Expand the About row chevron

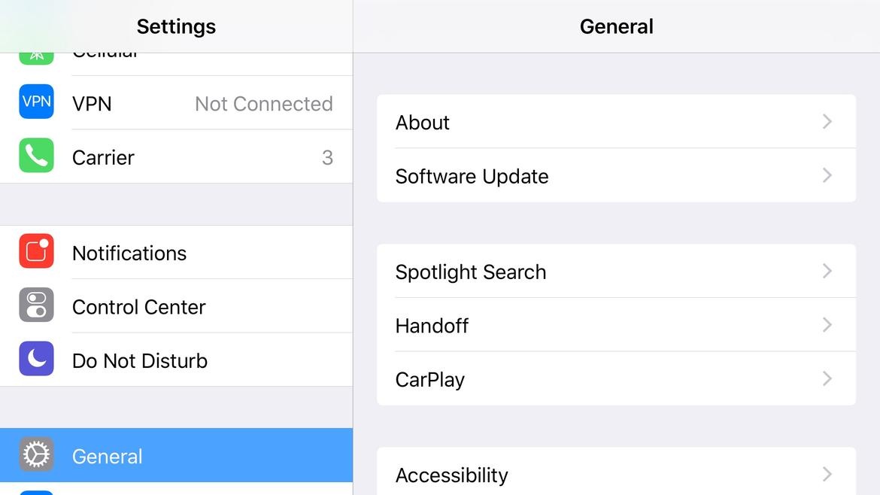(x=827, y=122)
